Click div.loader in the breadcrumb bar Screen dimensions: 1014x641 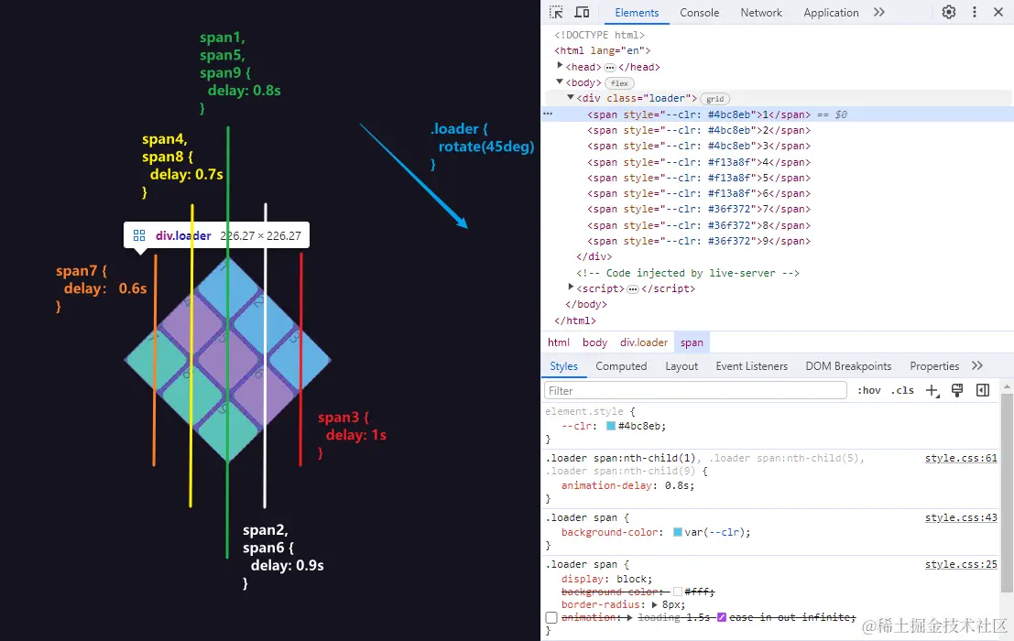tap(643, 342)
